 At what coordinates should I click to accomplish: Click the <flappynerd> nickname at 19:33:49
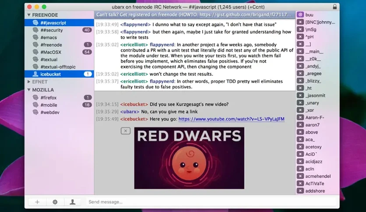(135, 24)
